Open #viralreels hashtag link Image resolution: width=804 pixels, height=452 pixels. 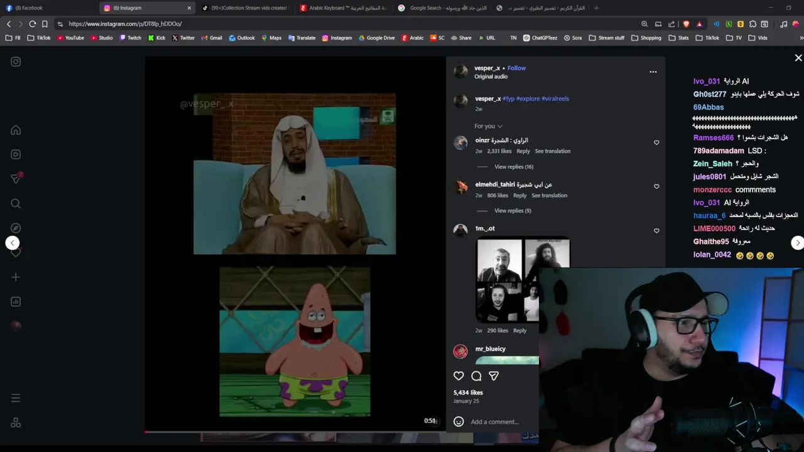pos(555,99)
